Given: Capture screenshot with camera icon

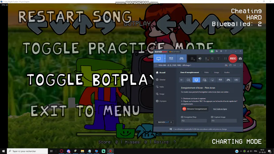Looking at the screenshot, I should pos(240,59).
